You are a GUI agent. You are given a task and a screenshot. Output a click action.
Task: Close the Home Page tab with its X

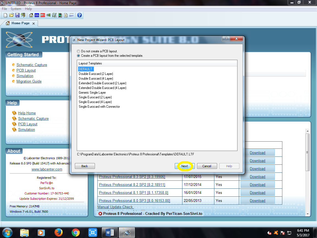[34, 23]
